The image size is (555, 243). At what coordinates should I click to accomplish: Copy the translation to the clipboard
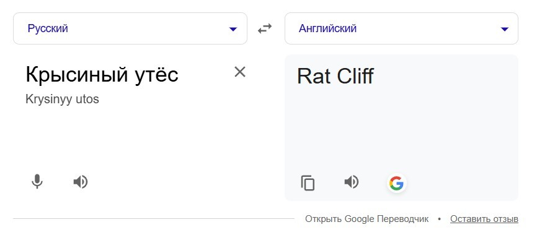coord(308,183)
